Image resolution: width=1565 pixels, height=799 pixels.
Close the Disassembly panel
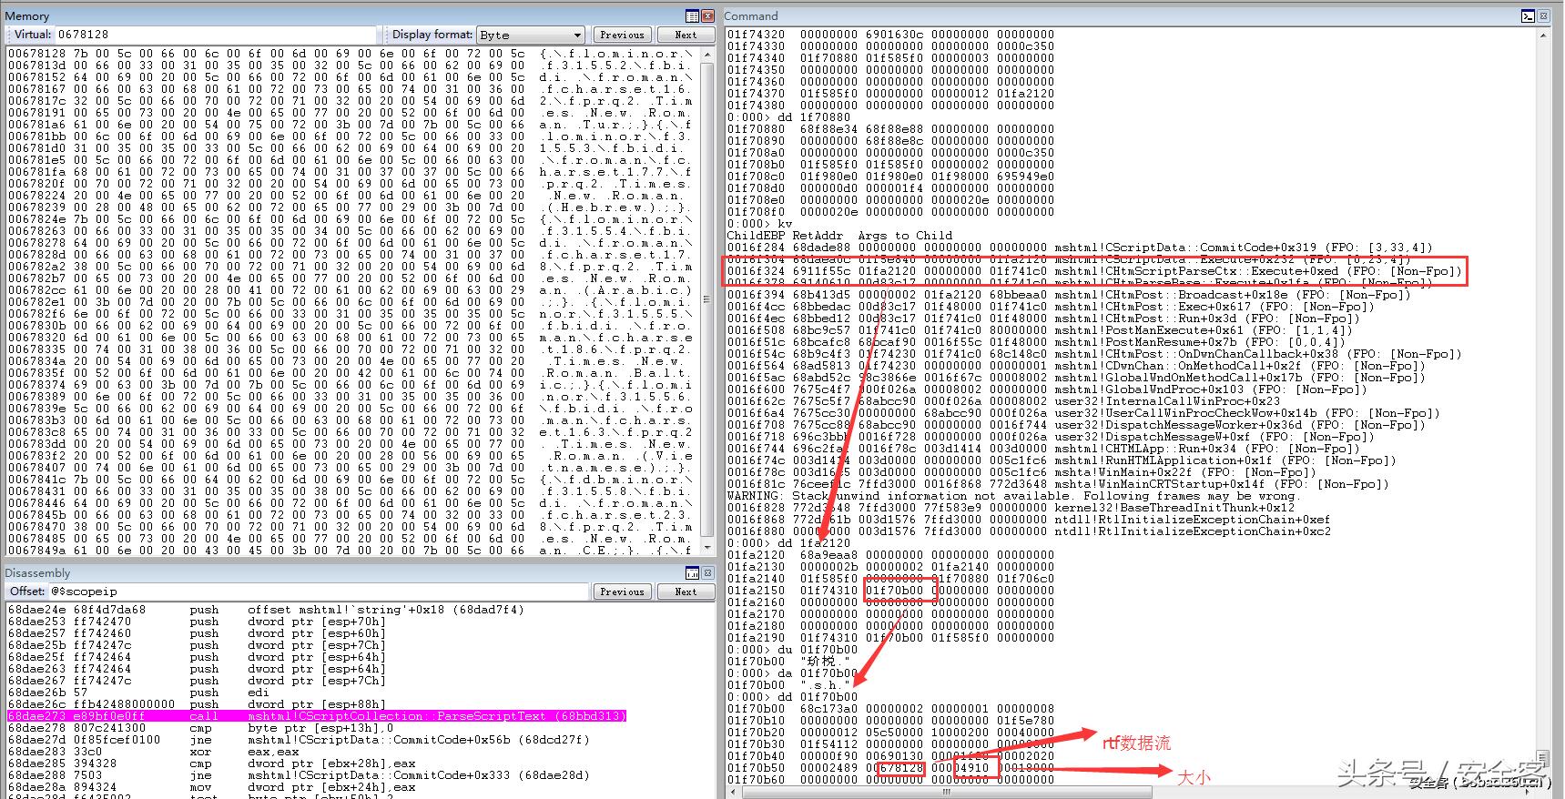point(708,573)
